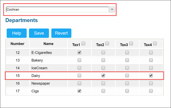
Task: Click the Help button
Action: pyautogui.click(x=17, y=33)
